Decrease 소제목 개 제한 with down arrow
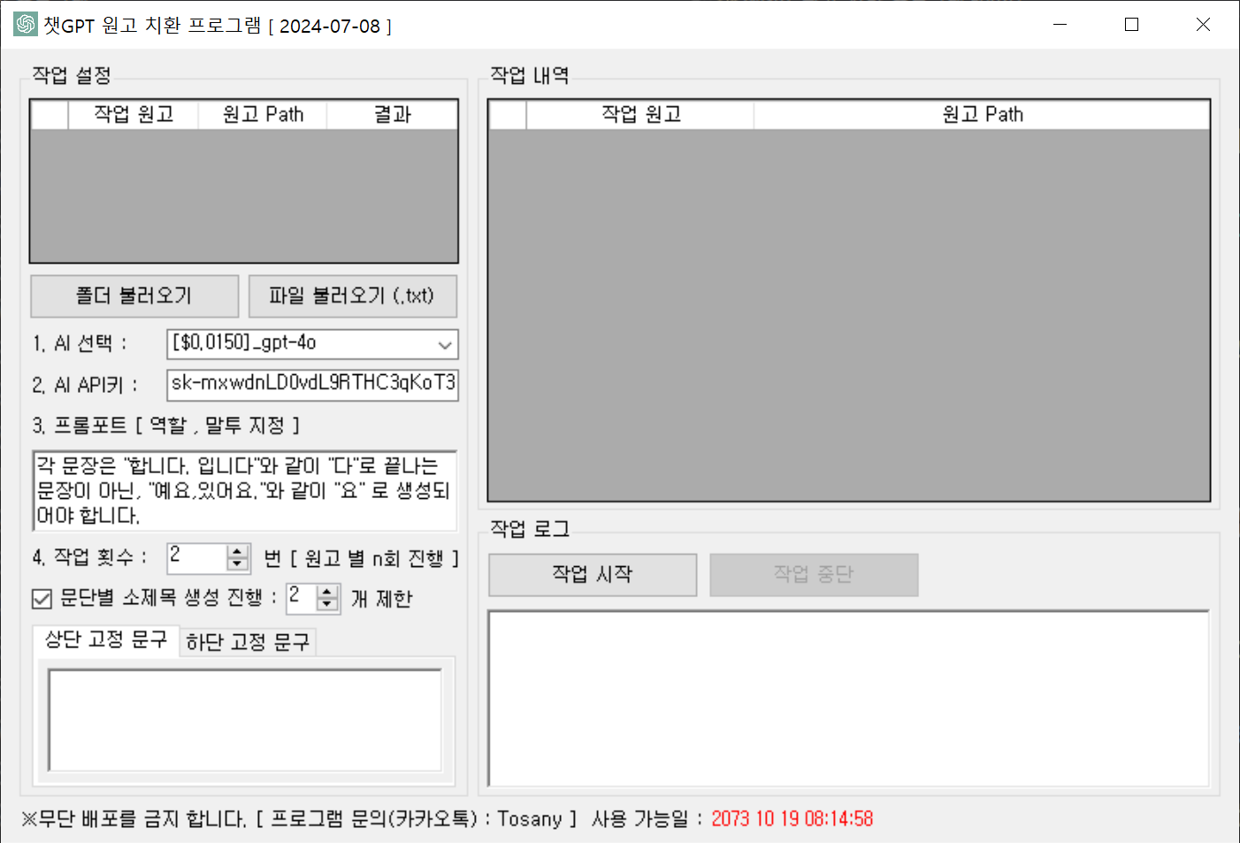The image size is (1240, 843). tap(327, 604)
